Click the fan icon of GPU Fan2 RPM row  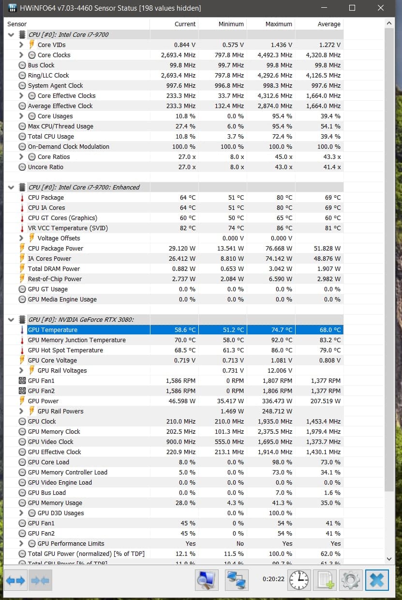click(x=22, y=391)
